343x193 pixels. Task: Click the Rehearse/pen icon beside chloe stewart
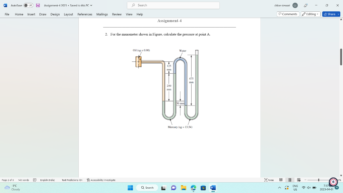point(305,5)
